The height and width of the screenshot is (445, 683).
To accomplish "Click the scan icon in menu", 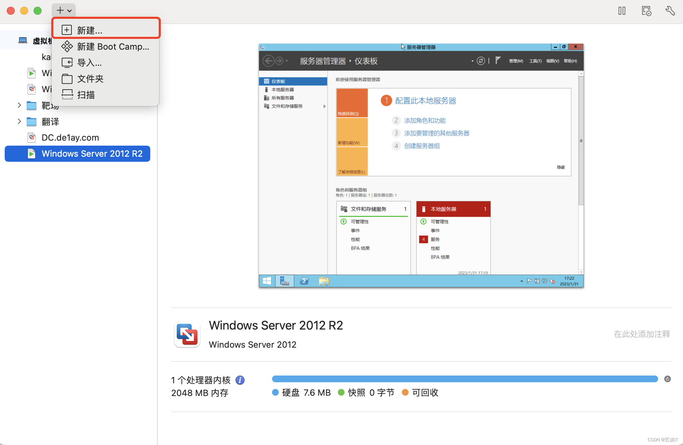I will [x=67, y=95].
